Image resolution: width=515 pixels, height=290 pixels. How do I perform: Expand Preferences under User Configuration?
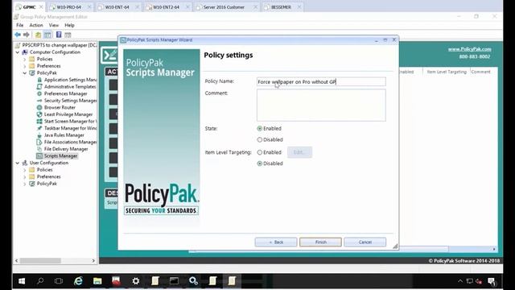(25, 176)
